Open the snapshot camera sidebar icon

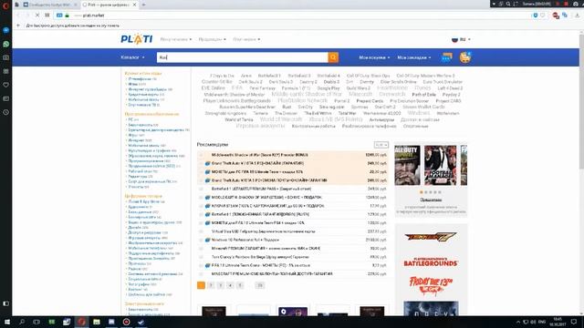pyautogui.click(x=6, y=57)
